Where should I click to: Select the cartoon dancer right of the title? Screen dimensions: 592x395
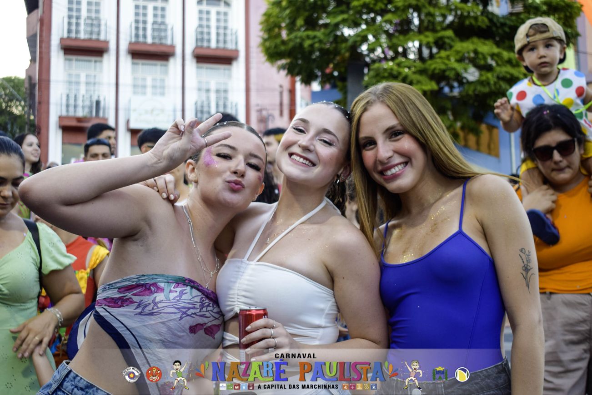(413, 374)
